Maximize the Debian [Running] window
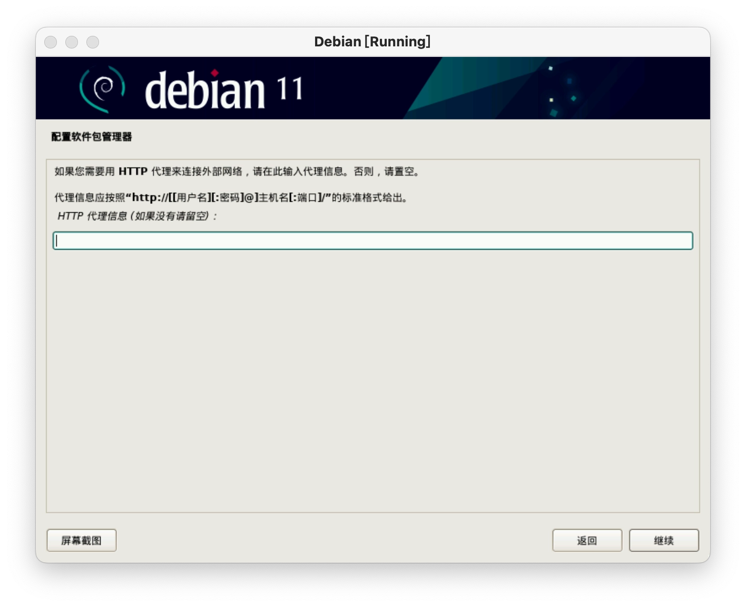Screen dimensions: 746x607 tap(93, 42)
